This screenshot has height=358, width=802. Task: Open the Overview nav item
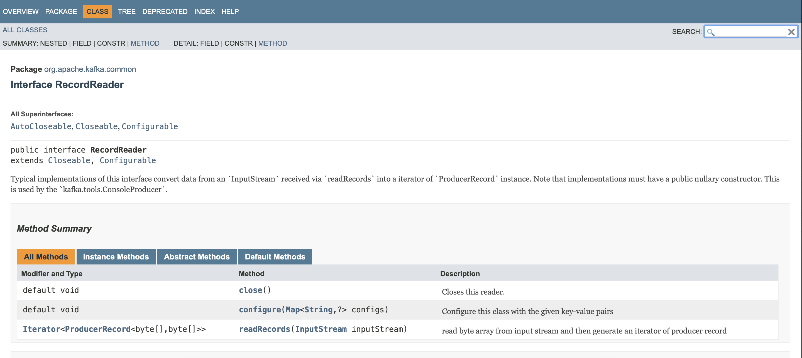click(x=21, y=11)
